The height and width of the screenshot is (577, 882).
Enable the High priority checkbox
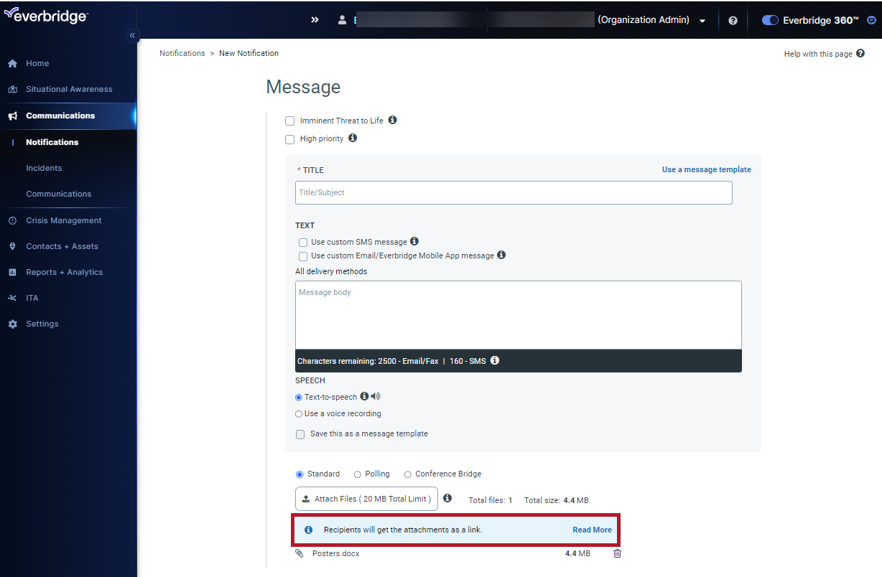pyautogui.click(x=290, y=139)
